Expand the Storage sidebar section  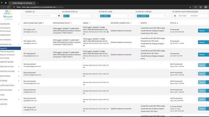[x=19, y=81]
